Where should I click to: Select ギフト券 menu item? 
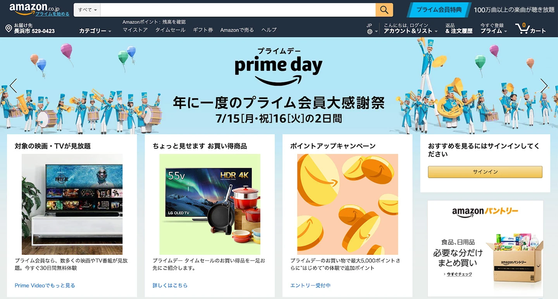coord(203,30)
